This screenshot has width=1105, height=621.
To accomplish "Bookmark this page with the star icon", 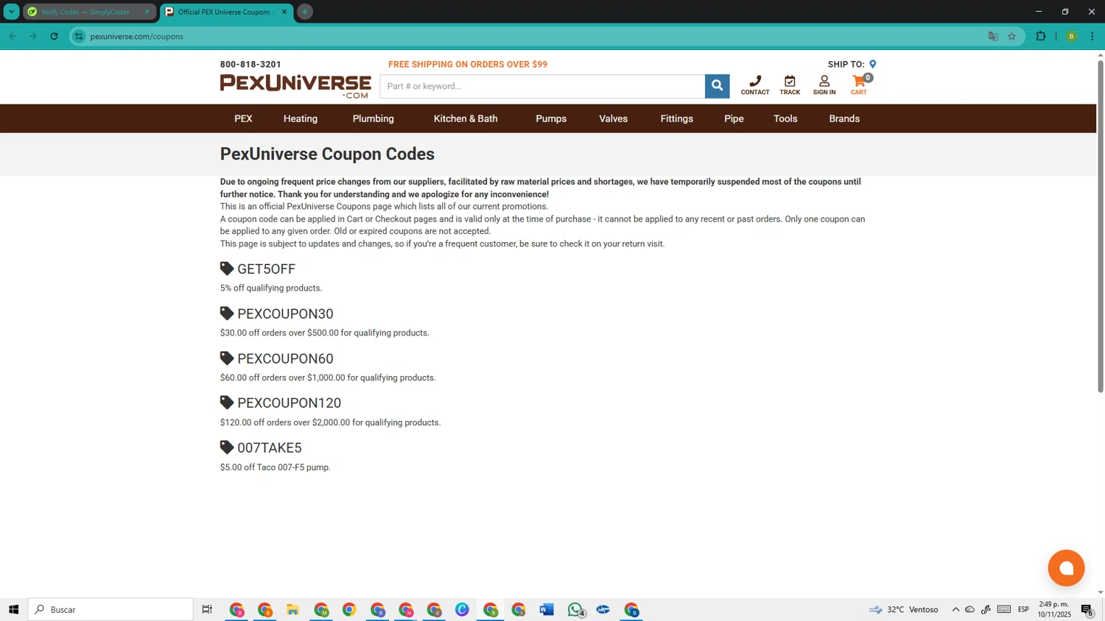I will click(x=1011, y=36).
